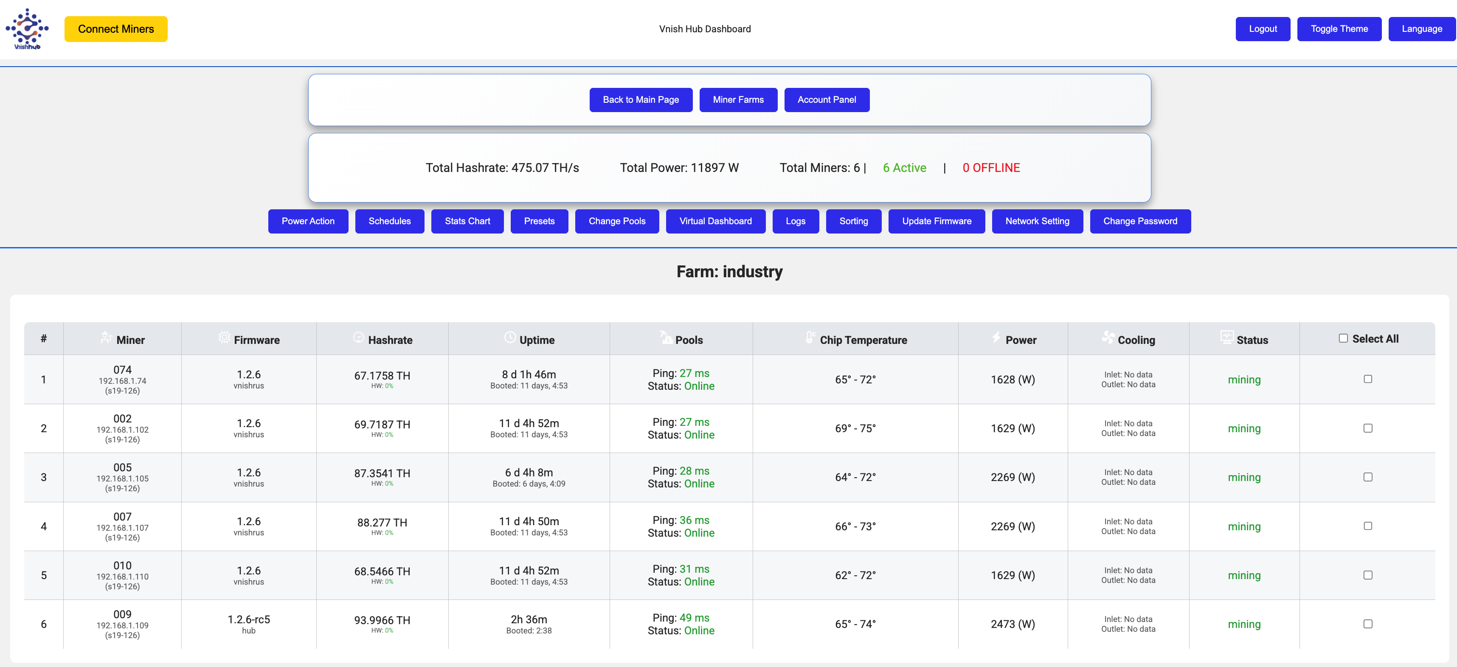
Task: Open Miner Farms
Action: tap(738, 100)
